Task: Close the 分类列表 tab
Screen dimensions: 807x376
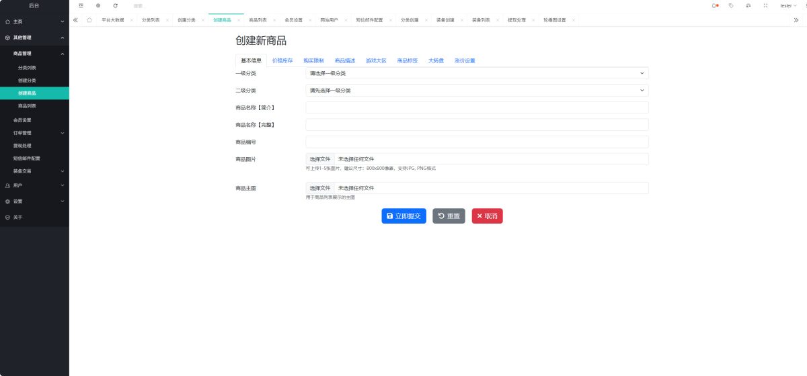Action: click(x=167, y=20)
